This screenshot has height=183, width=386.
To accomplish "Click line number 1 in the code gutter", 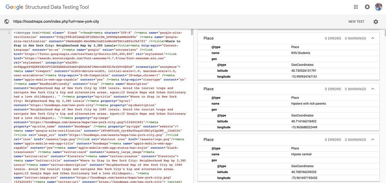I will click(x=9, y=33).
